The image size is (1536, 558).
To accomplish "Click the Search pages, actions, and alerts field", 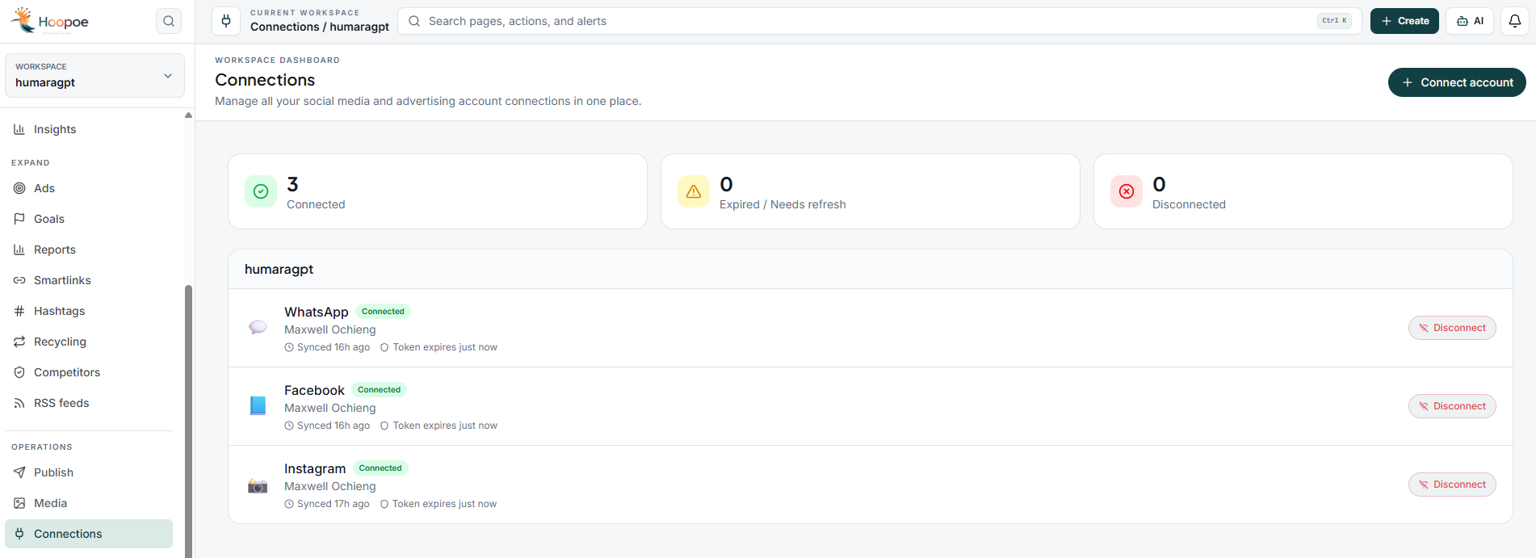I will coord(879,21).
